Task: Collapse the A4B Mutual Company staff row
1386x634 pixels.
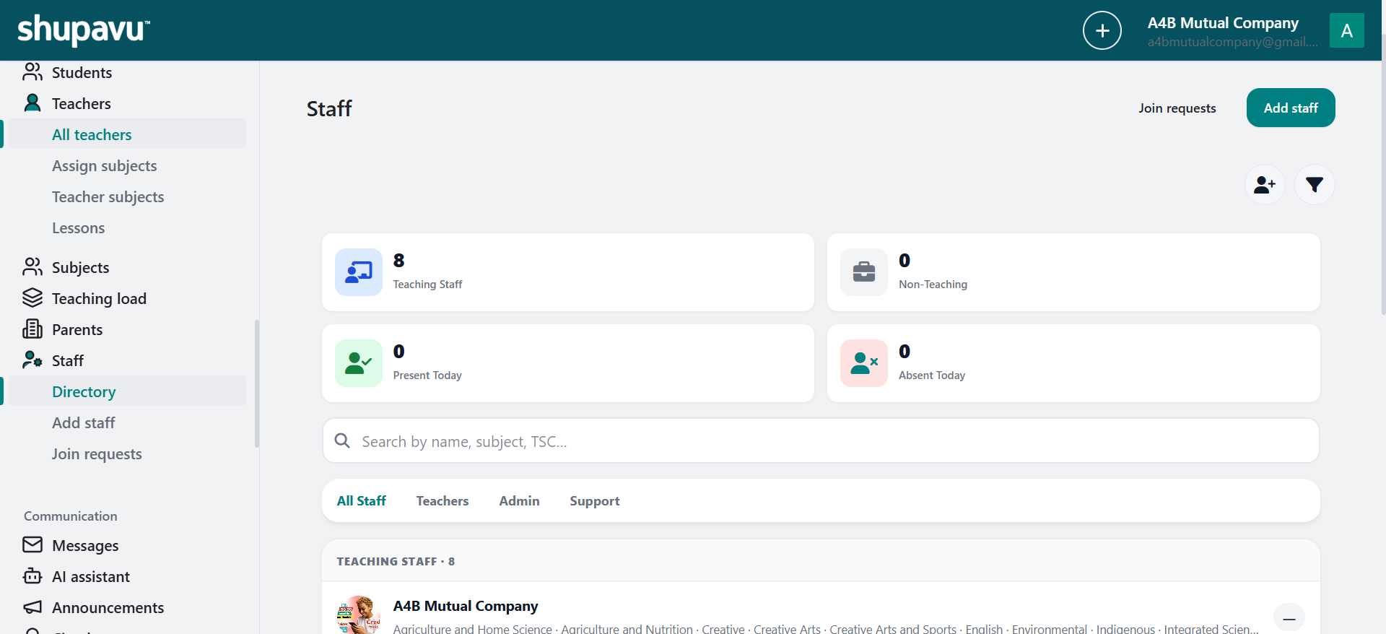Action: pos(1289,618)
